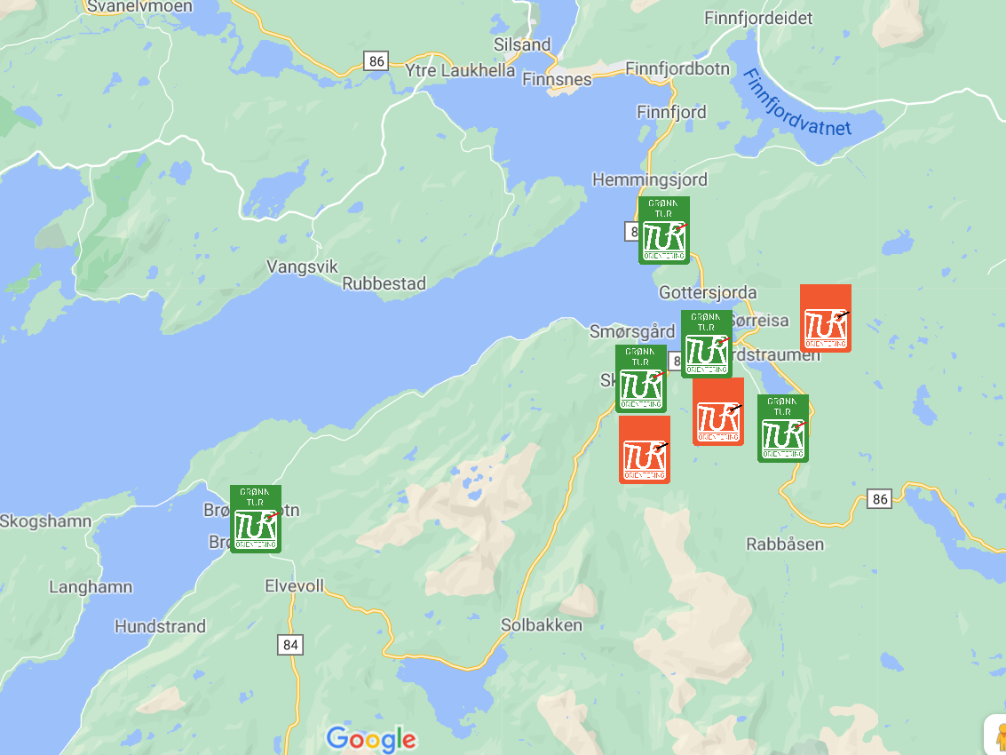
Task: Select the Smørsgård place name
Action: pyautogui.click(x=632, y=331)
